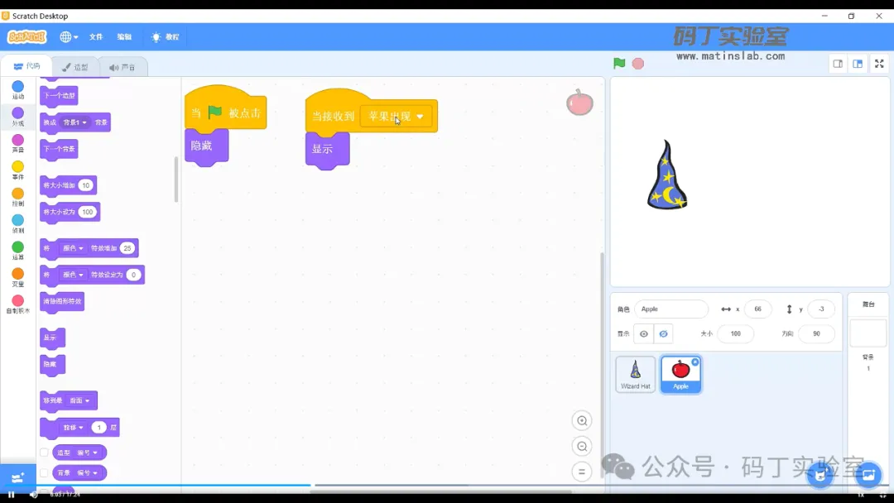Select the Apple sprite thumbnail
The width and height of the screenshot is (894, 503).
tap(680, 374)
